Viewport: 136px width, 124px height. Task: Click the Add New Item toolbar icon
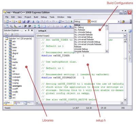tap(13, 21)
